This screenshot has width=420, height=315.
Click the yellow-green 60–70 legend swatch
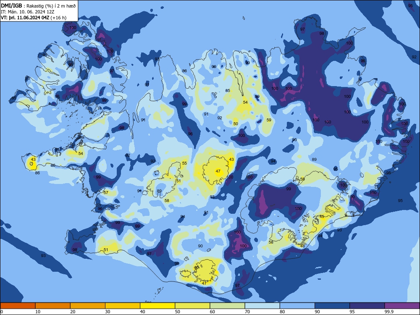tap(227, 306)
